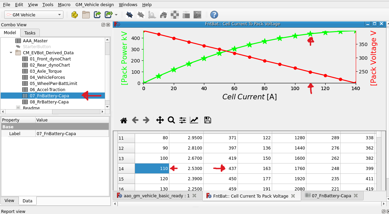The image size is (389, 214).
Task: Select the cell containing 2.5300
Action: click(186, 169)
